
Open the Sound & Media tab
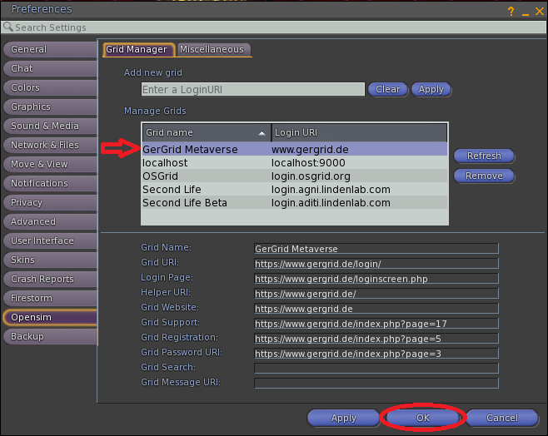click(x=50, y=126)
